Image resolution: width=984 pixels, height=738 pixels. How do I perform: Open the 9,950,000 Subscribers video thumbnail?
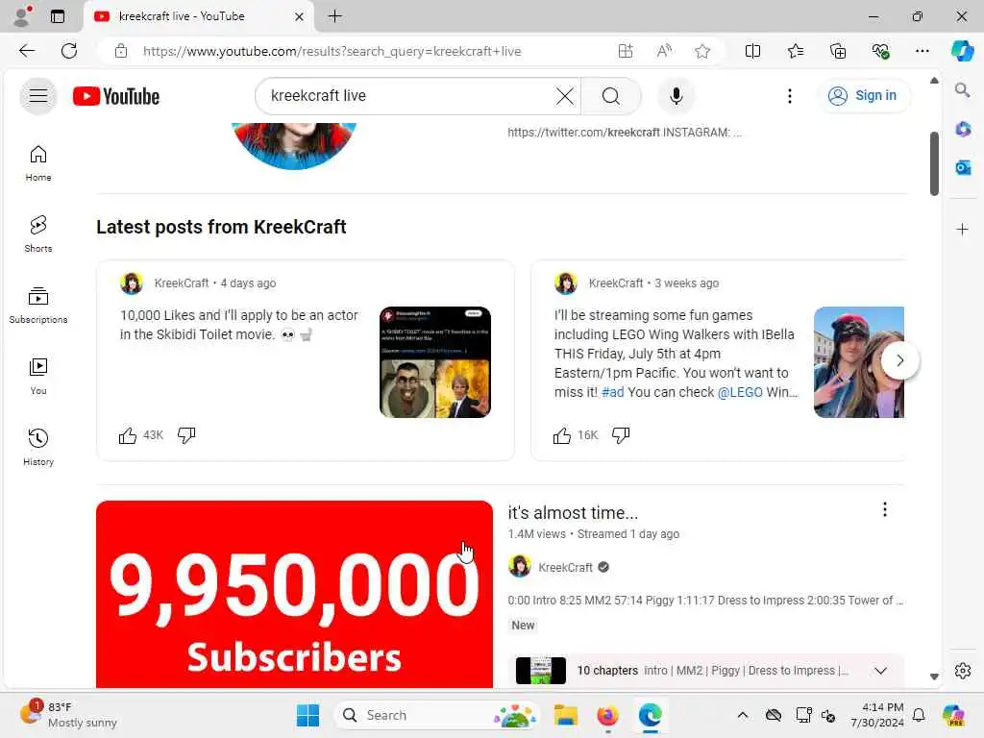pos(294,594)
